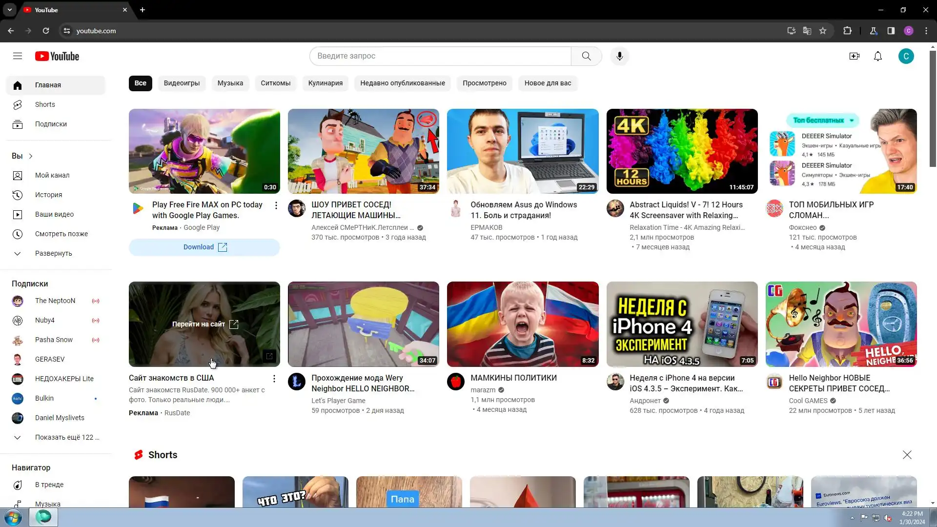937x527 pixels.
Task: Open The NeptooN subscription channel
Action: pos(55,301)
